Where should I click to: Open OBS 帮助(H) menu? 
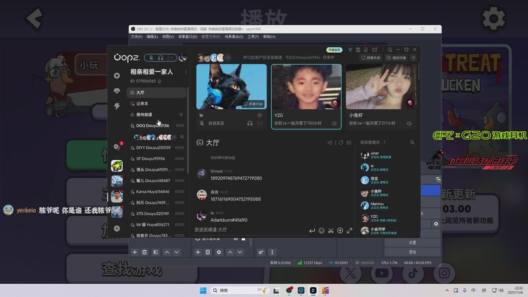pos(269,37)
